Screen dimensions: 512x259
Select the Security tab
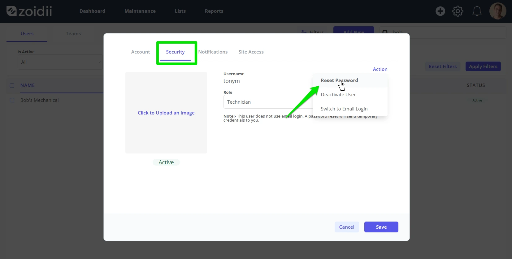(175, 52)
